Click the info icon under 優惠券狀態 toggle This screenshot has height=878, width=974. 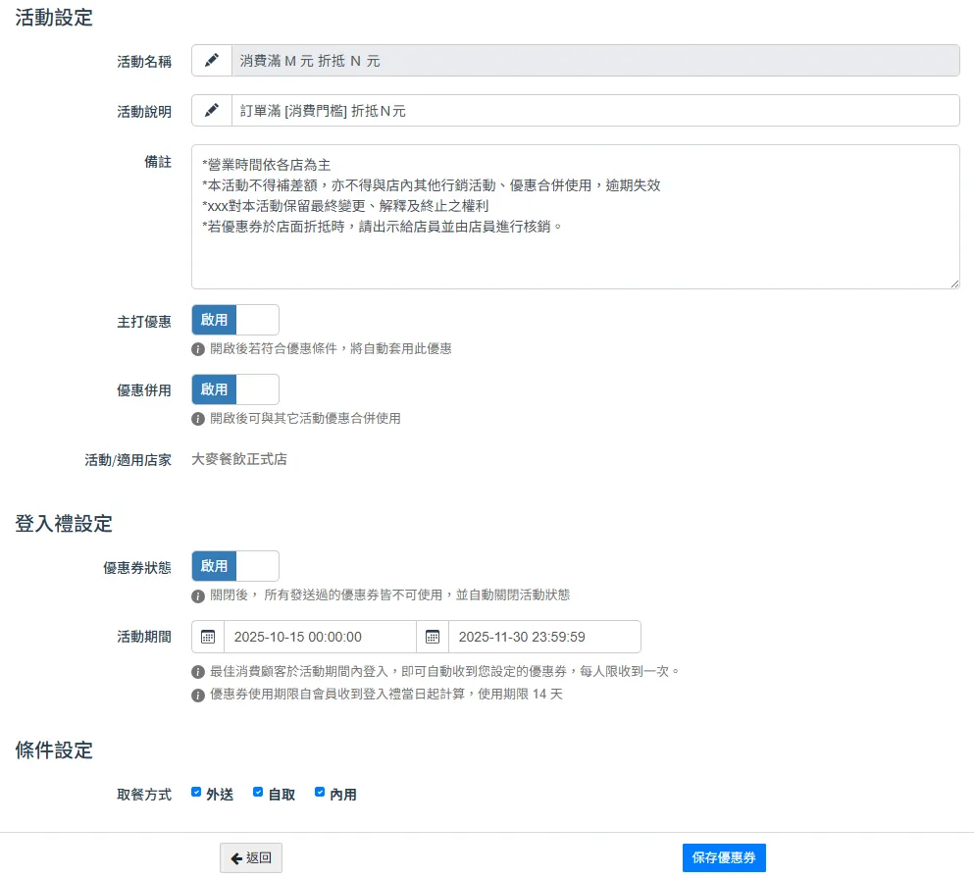198,595
